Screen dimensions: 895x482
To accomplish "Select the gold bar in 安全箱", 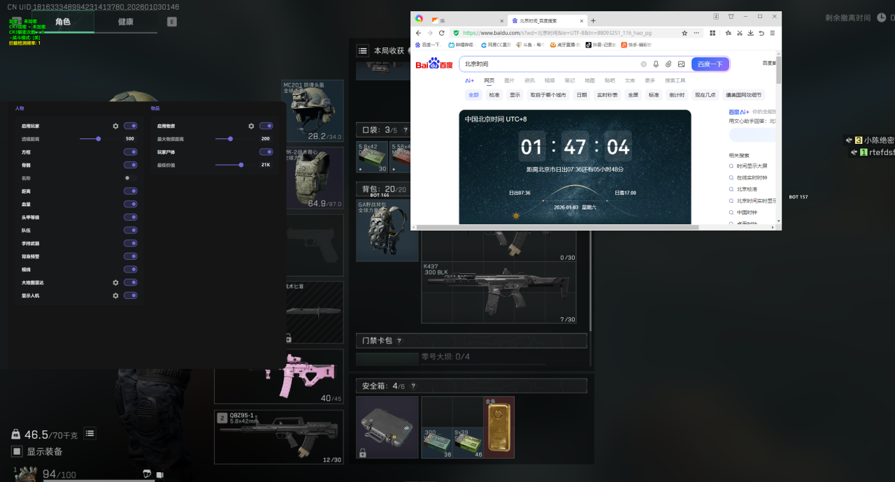I will coord(499,428).
